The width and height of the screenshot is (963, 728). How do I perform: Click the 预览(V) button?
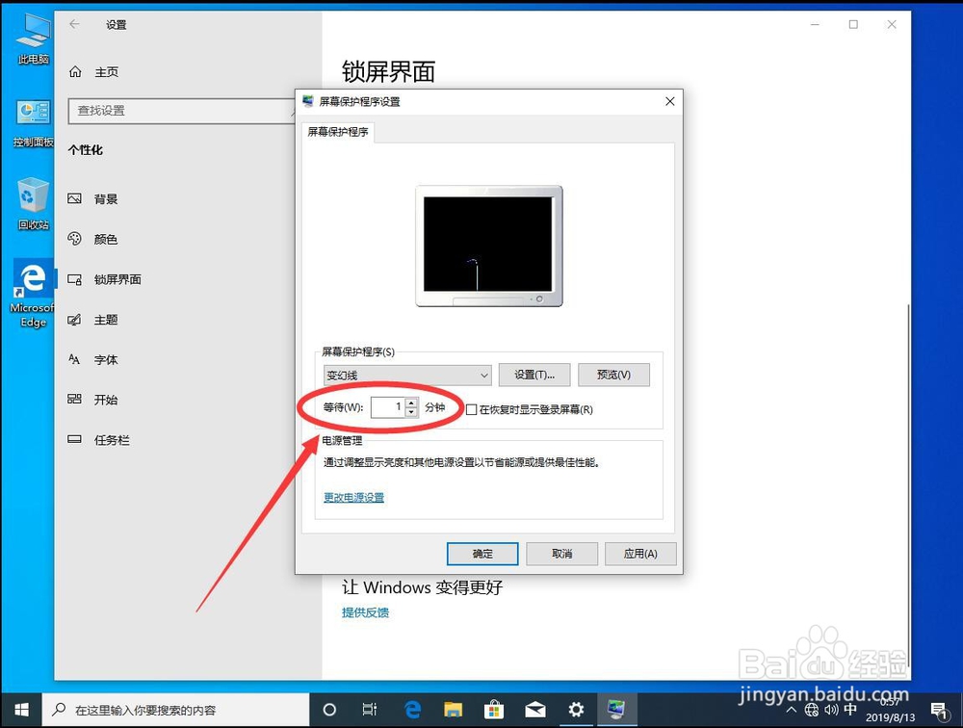click(x=613, y=375)
